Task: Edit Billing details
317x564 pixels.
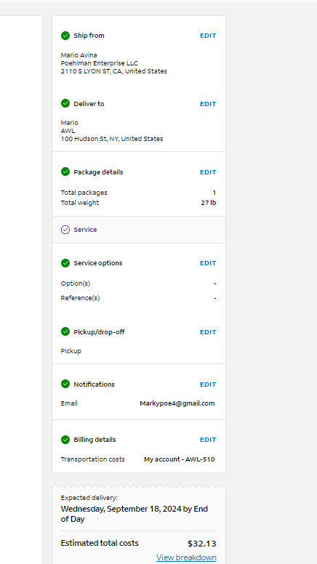Action: (x=208, y=440)
